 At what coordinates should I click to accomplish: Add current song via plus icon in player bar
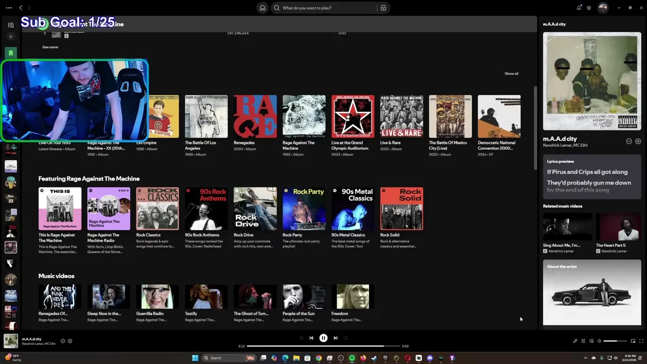(70, 341)
